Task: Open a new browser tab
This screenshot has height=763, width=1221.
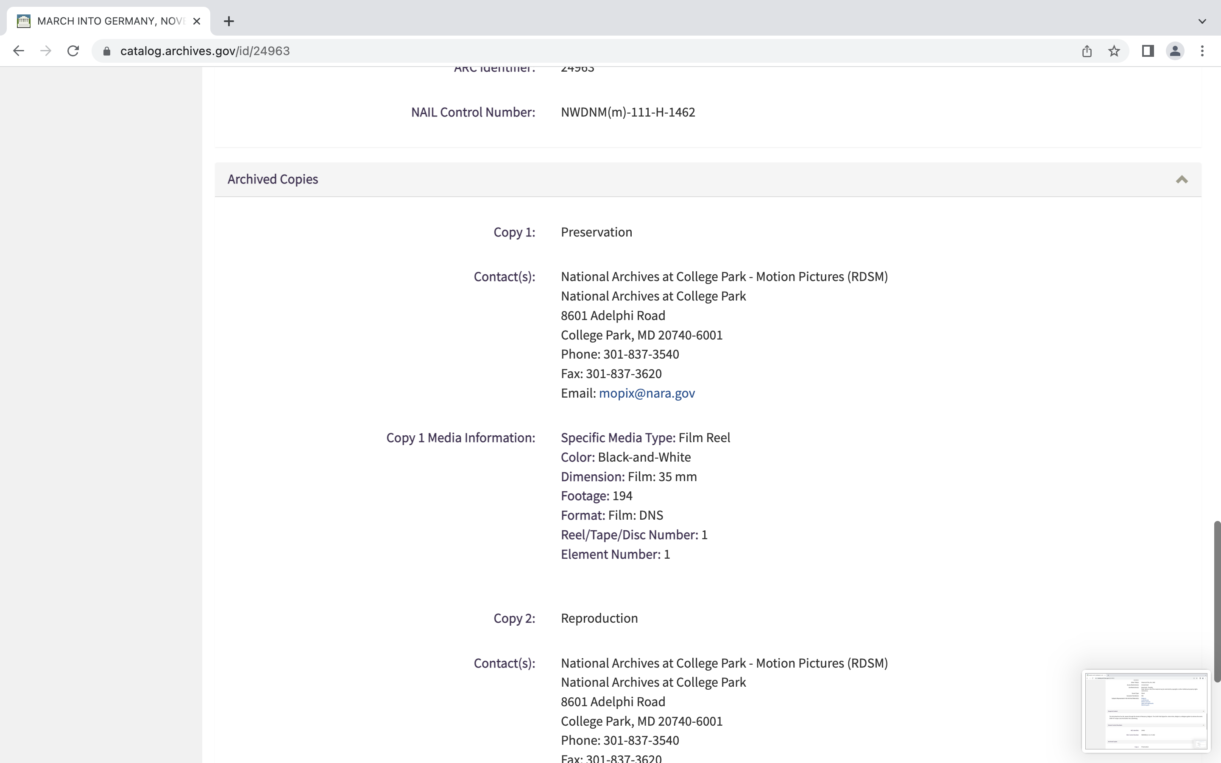Action: click(229, 21)
